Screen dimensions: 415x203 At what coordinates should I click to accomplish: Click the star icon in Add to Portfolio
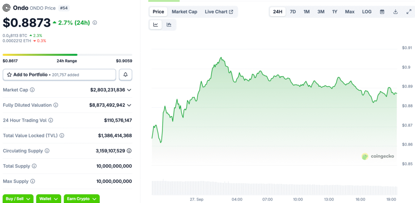tap(9, 75)
